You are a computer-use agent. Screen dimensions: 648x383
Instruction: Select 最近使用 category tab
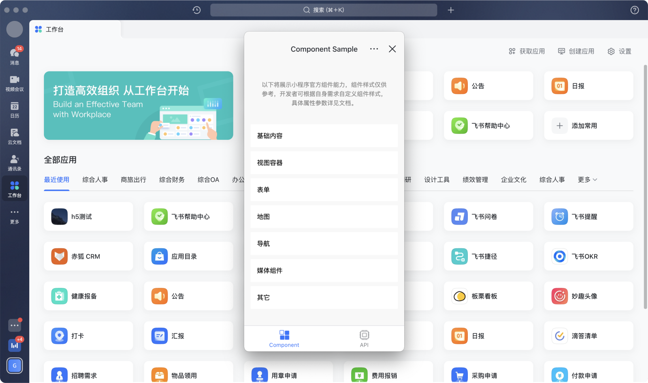[x=57, y=180]
